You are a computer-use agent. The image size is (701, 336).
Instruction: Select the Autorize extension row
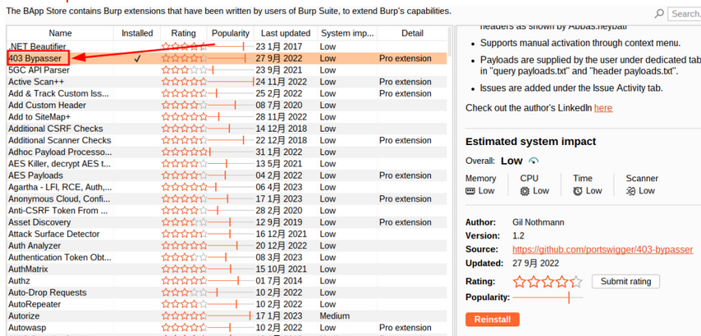pyautogui.click(x=227, y=316)
